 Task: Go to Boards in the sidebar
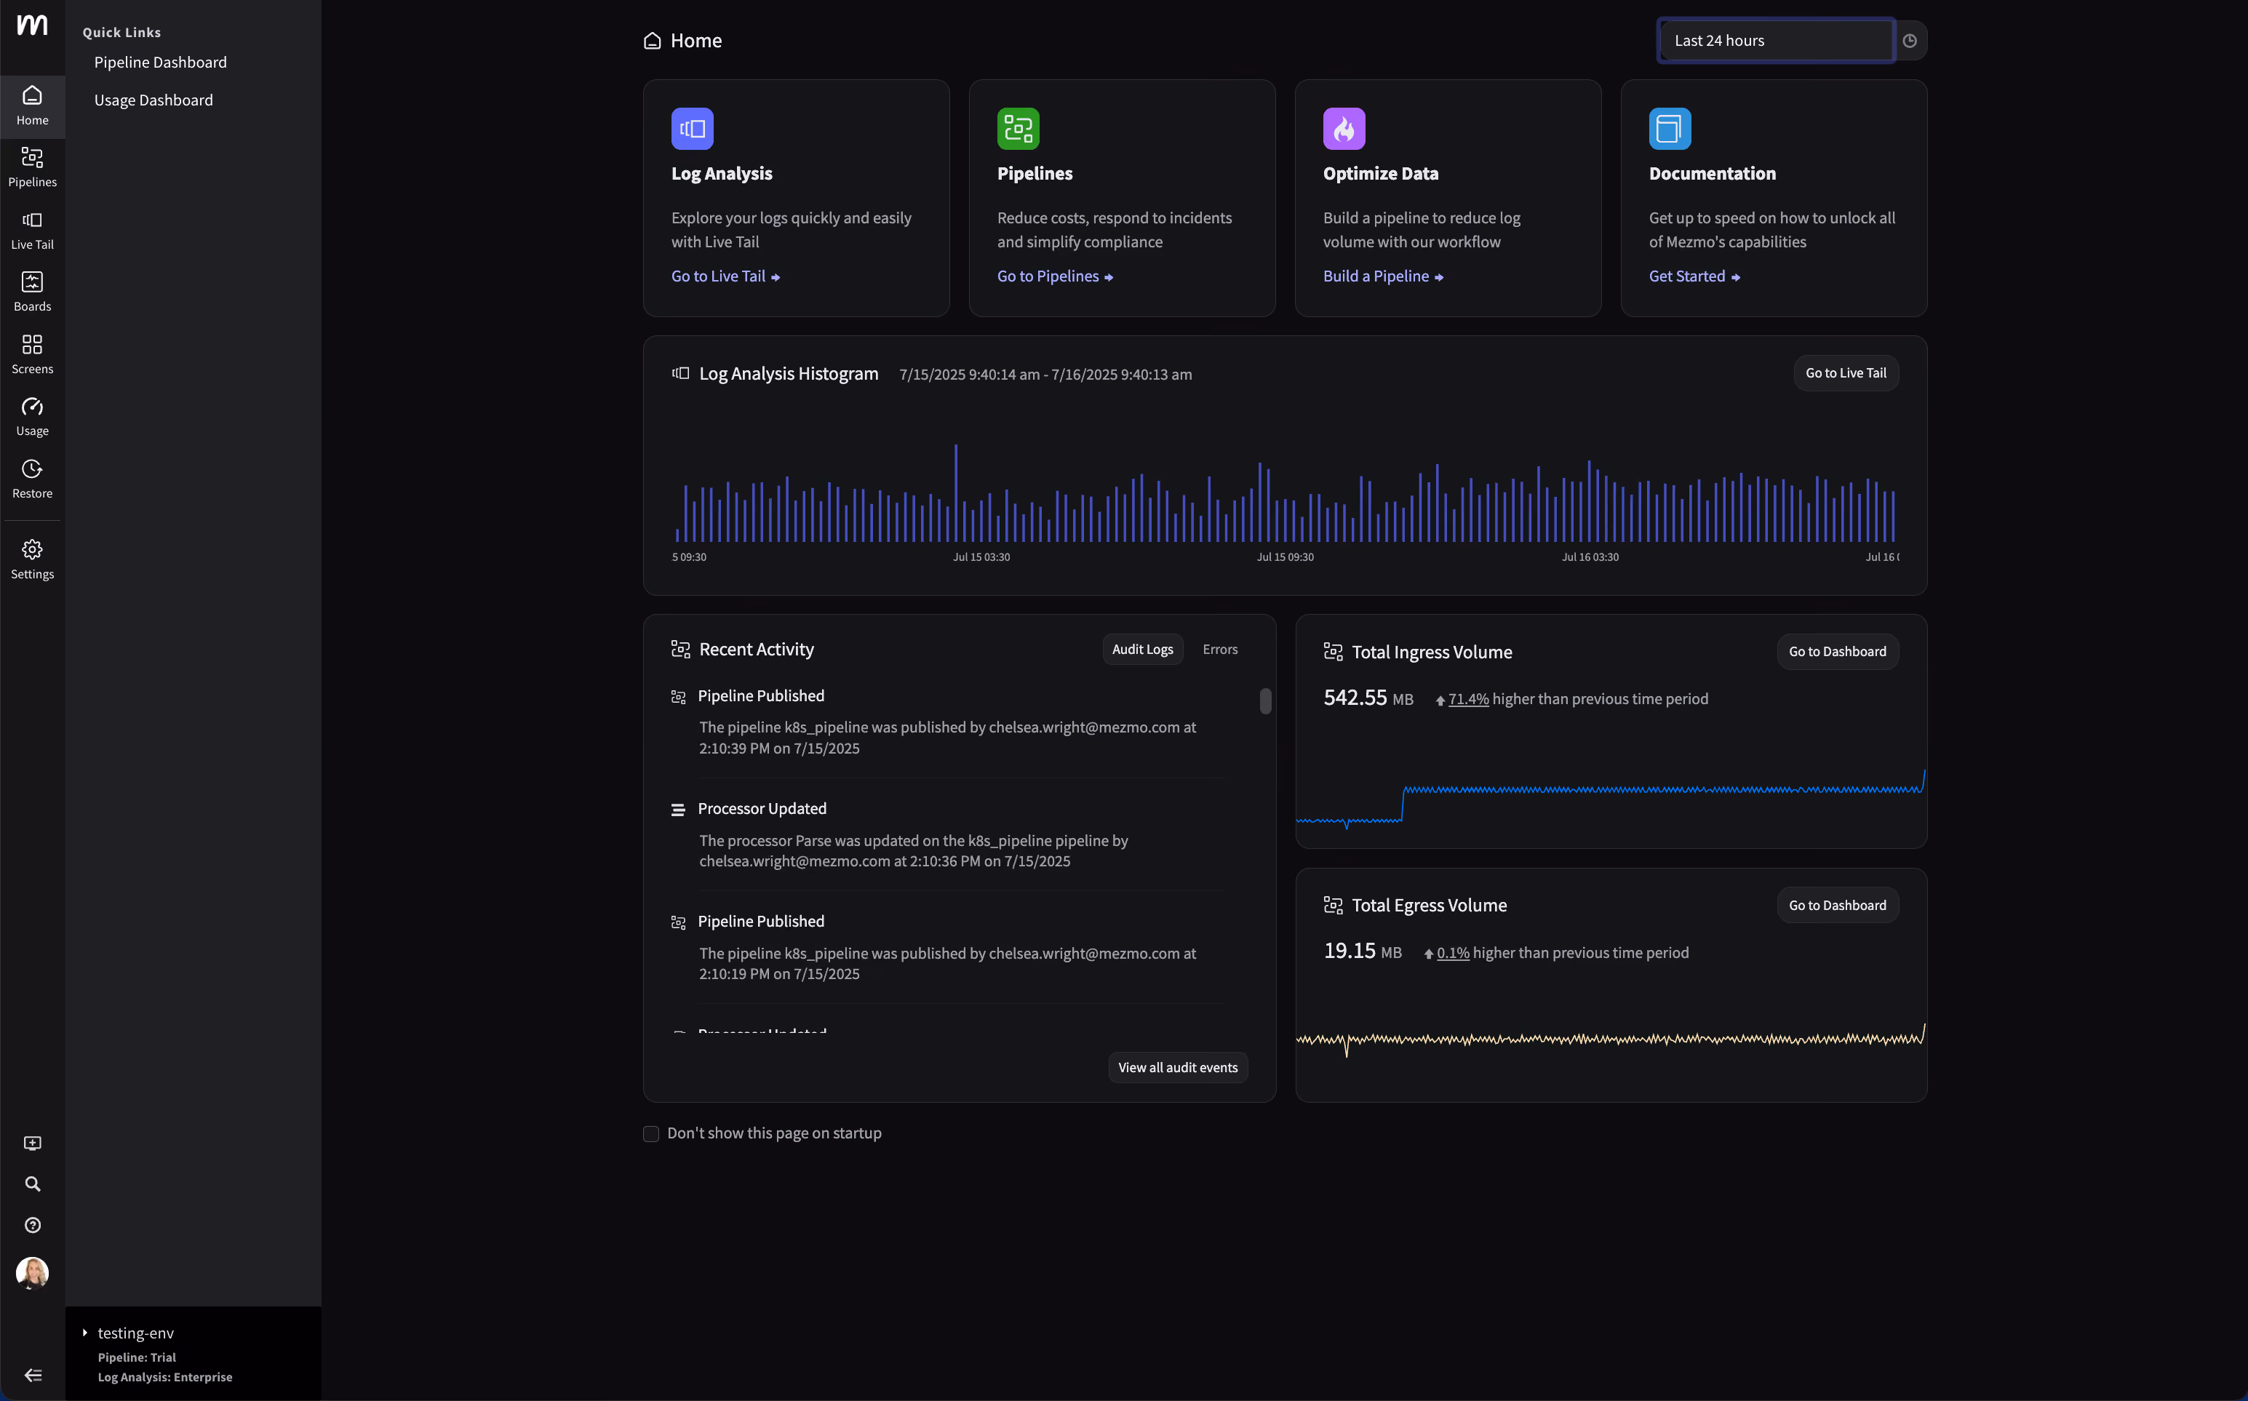click(33, 292)
